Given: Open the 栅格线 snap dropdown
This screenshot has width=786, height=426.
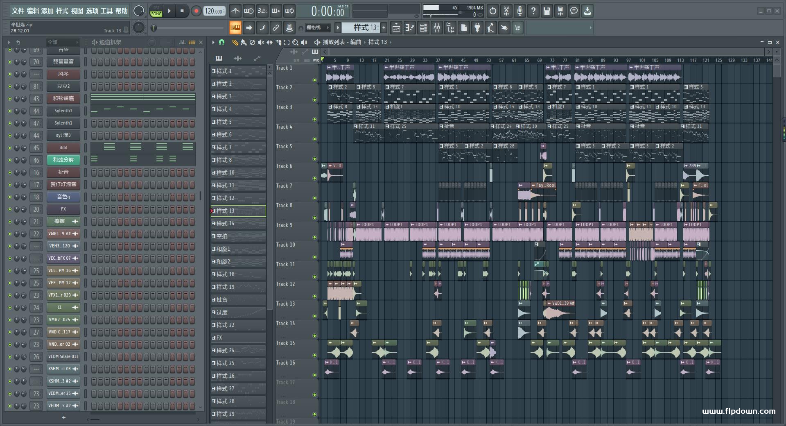Looking at the screenshot, I should click(x=318, y=28).
